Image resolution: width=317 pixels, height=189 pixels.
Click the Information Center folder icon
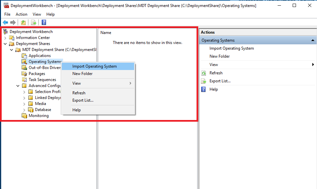(x=12, y=38)
